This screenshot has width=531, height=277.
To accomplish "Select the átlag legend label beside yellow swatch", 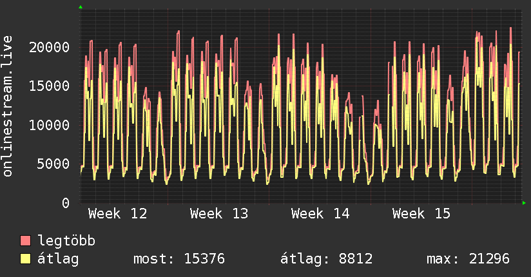I will click(x=58, y=259).
